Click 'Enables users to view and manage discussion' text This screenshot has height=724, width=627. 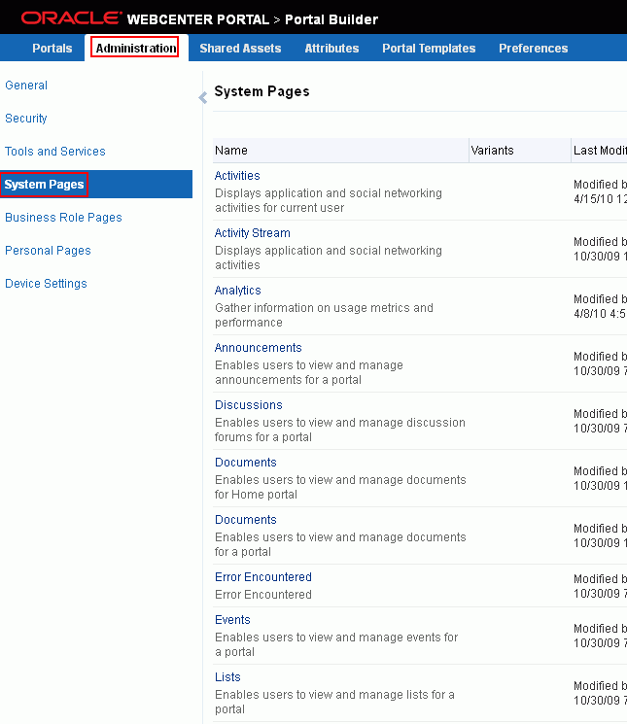point(340,430)
